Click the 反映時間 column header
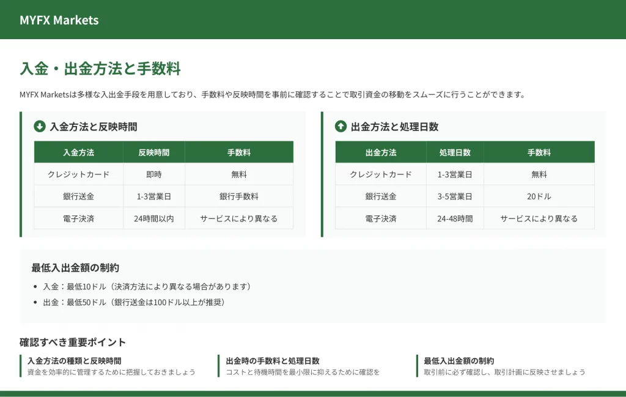 click(x=153, y=152)
